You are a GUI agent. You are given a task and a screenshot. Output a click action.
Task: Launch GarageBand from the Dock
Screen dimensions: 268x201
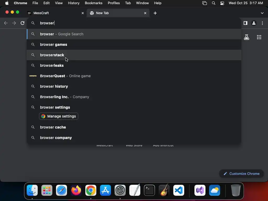point(164,190)
